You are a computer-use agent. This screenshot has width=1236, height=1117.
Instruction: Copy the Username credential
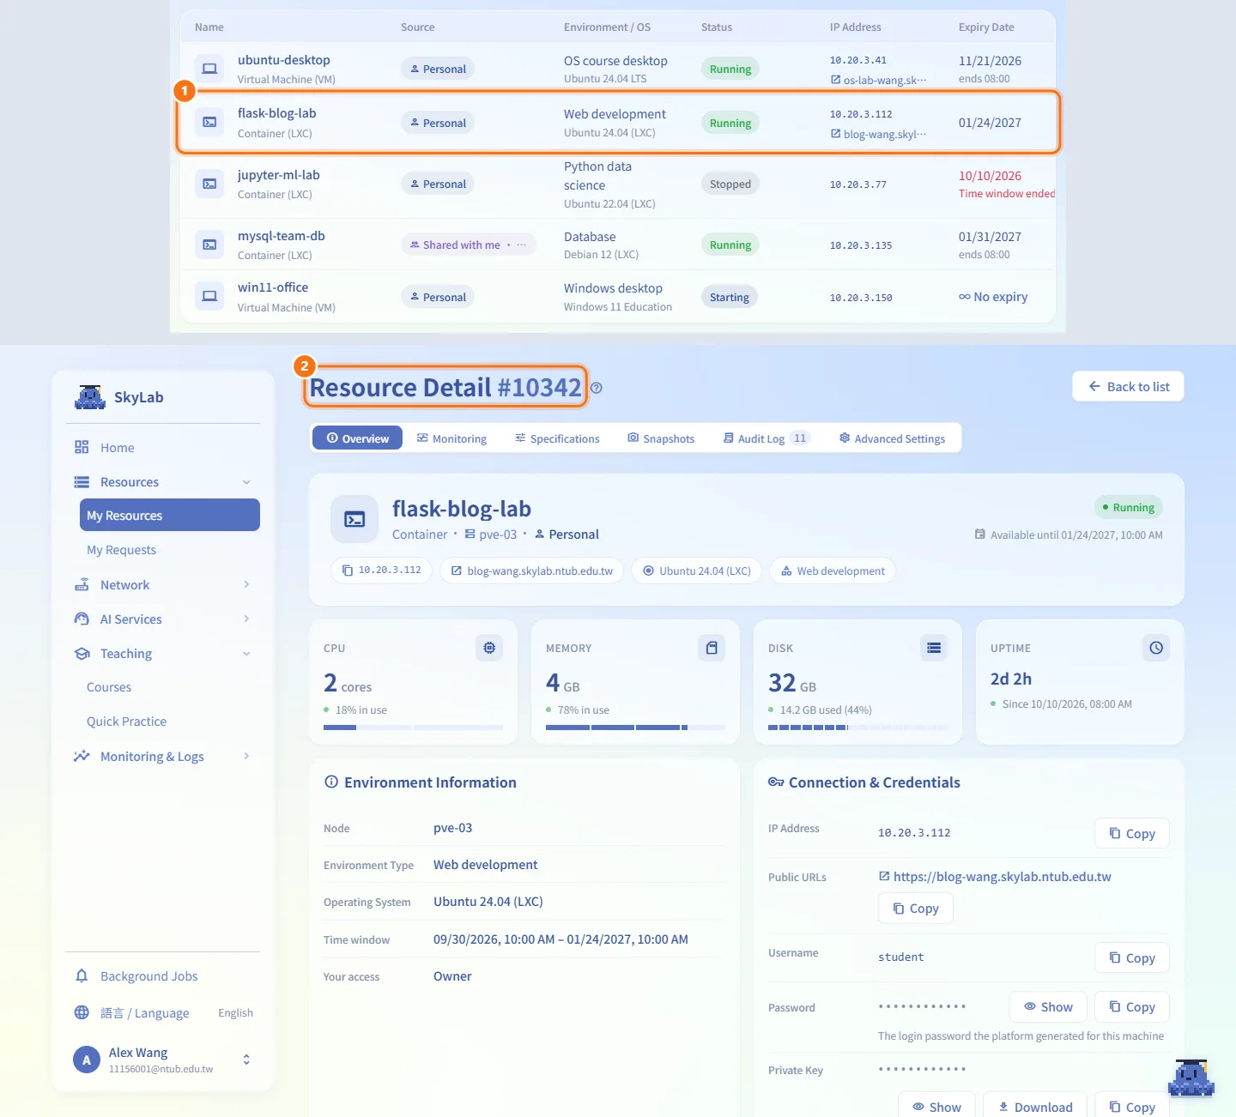[1132, 958]
